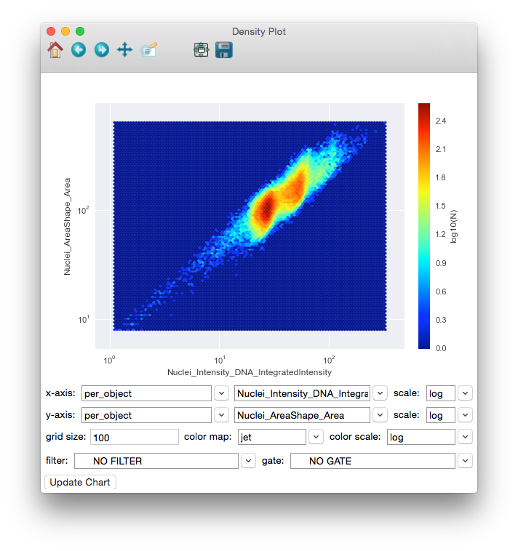518x551 pixels.
Task: Open the x-axis scale dropdown arrow
Action: click(x=465, y=393)
